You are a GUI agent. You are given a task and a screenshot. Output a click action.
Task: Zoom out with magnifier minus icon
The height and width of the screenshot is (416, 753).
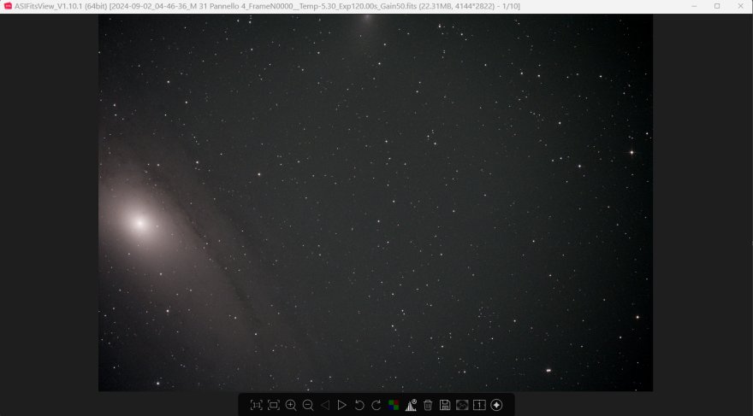tap(308, 405)
